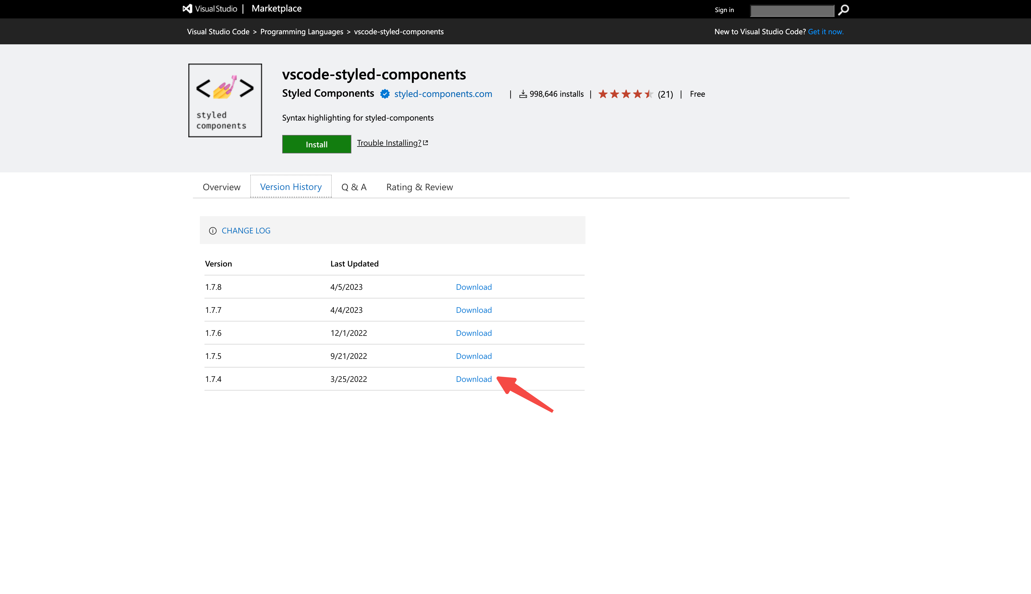This screenshot has width=1031, height=594.
Task: Click the Change Log info icon
Action: click(213, 231)
